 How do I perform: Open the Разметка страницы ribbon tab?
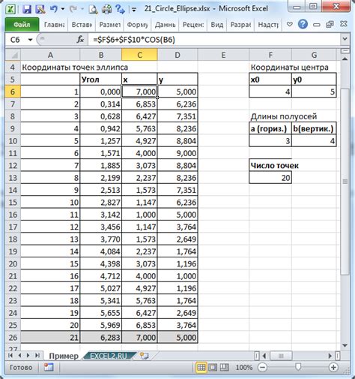[109, 25]
